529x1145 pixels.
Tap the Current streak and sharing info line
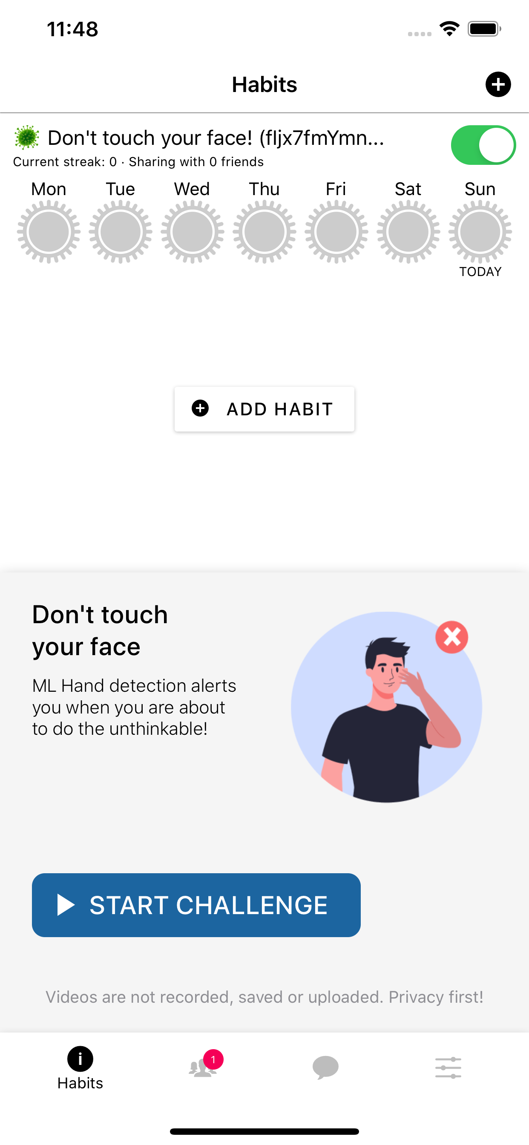tap(138, 162)
